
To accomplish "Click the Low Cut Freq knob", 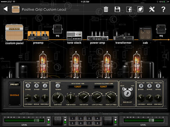I will pos(97,98).
